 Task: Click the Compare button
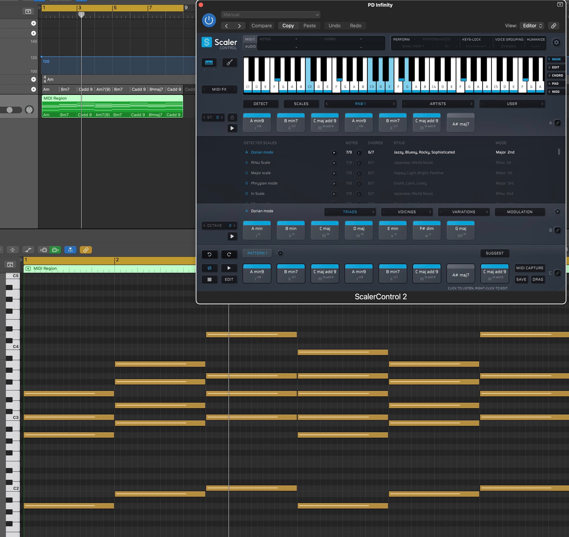point(261,26)
